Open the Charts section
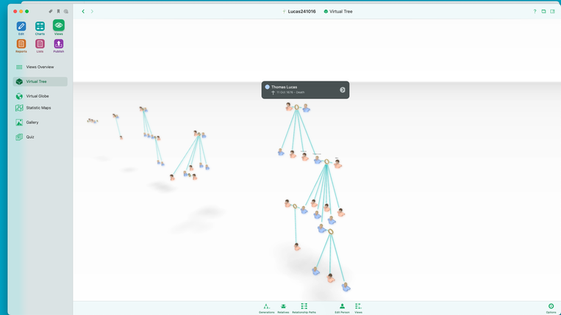 (40, 28)
